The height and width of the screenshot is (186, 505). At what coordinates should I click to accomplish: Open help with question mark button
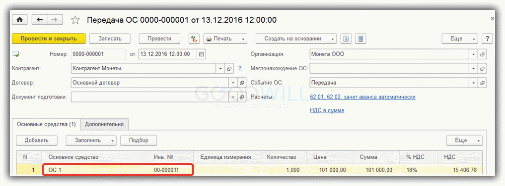[487, 39]
